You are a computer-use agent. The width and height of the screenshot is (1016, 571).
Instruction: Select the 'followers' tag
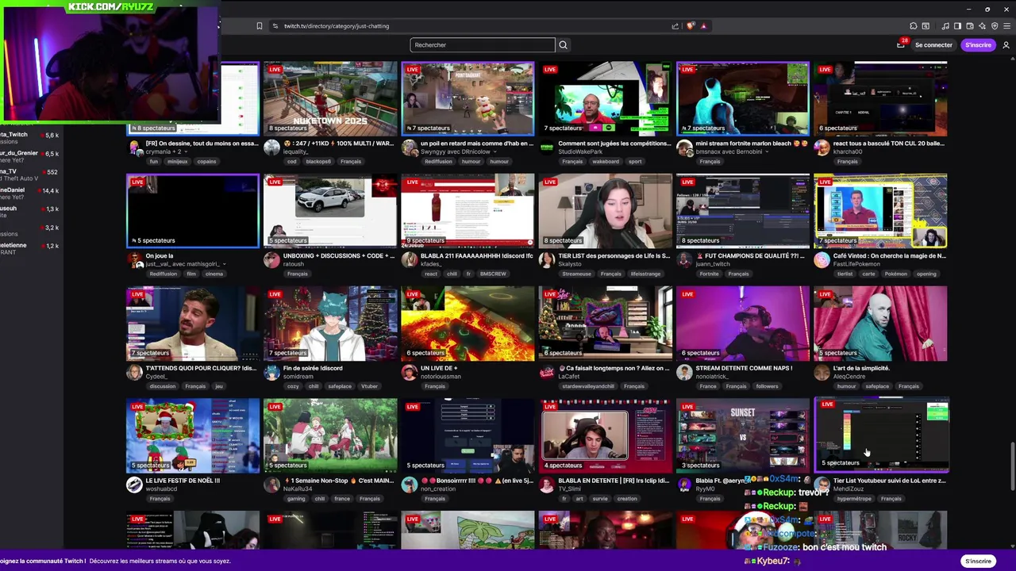[767, 386]
